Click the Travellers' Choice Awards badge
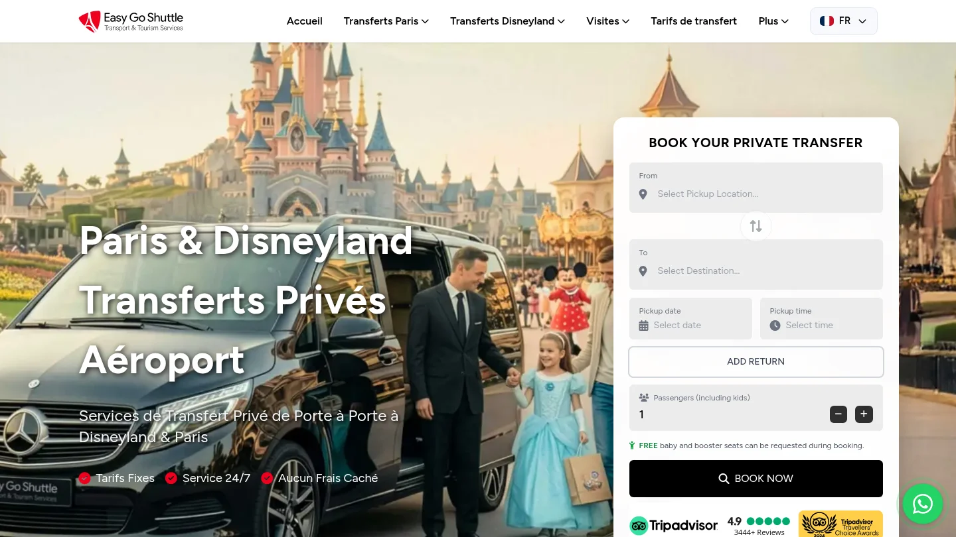This screenshot has height=537, width=956. click(x=840, y=524)
